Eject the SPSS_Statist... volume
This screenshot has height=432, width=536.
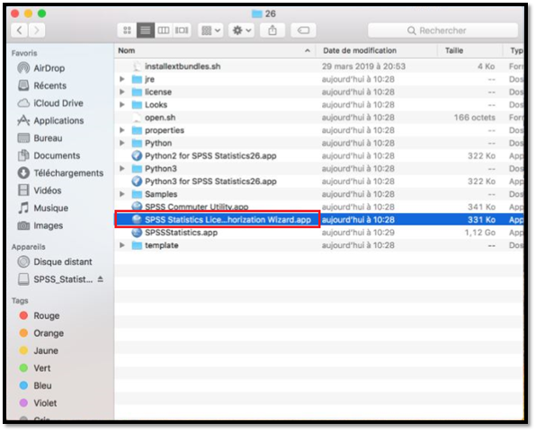point(100,279)
